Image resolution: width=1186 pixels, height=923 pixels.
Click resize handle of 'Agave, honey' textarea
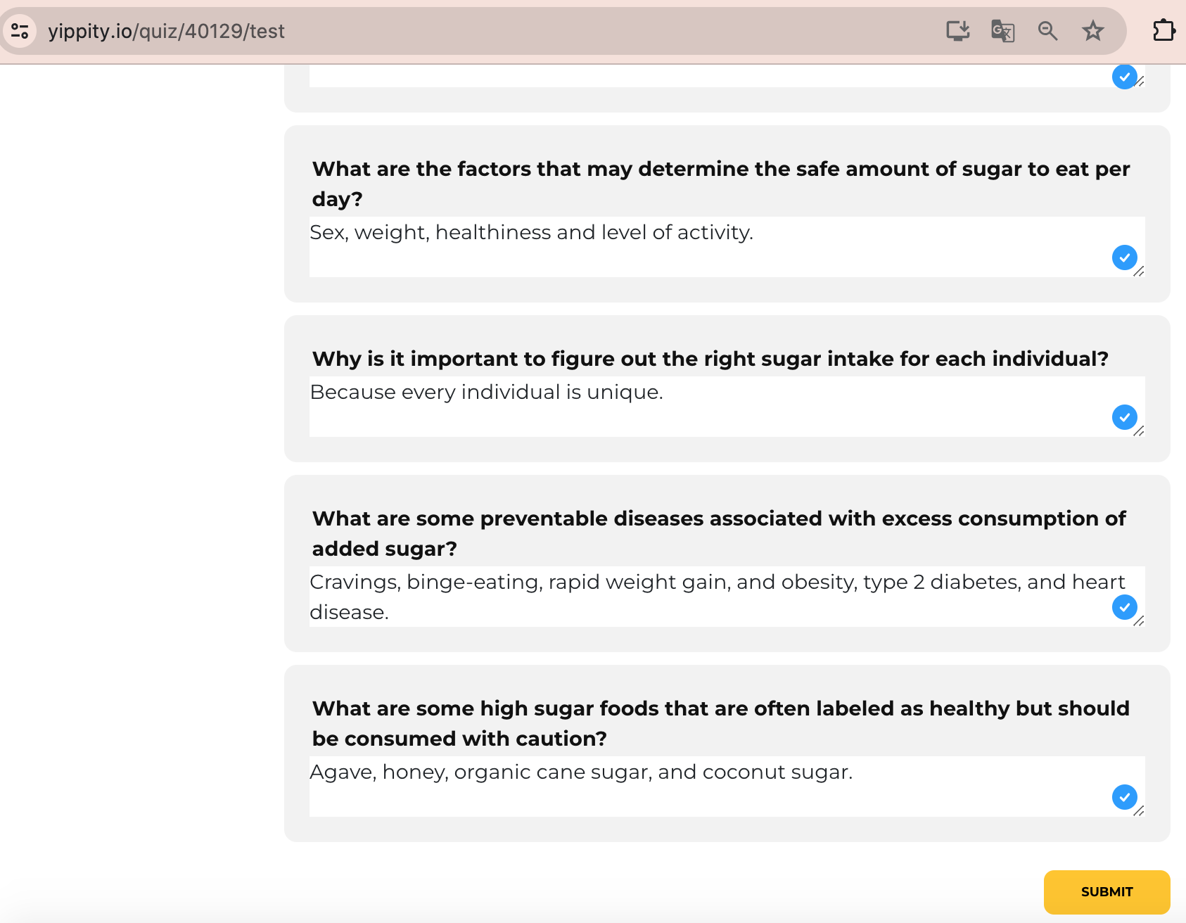coord(1140,811)
